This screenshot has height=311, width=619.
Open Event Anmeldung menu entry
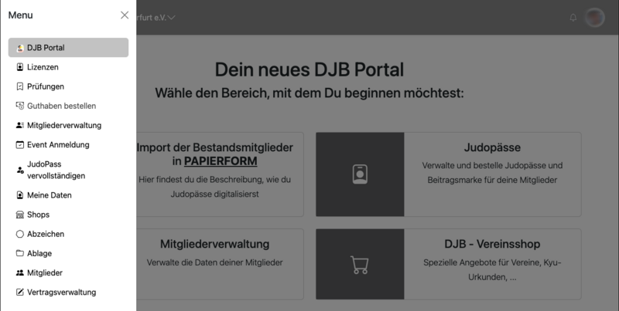[x=68, y=144]
